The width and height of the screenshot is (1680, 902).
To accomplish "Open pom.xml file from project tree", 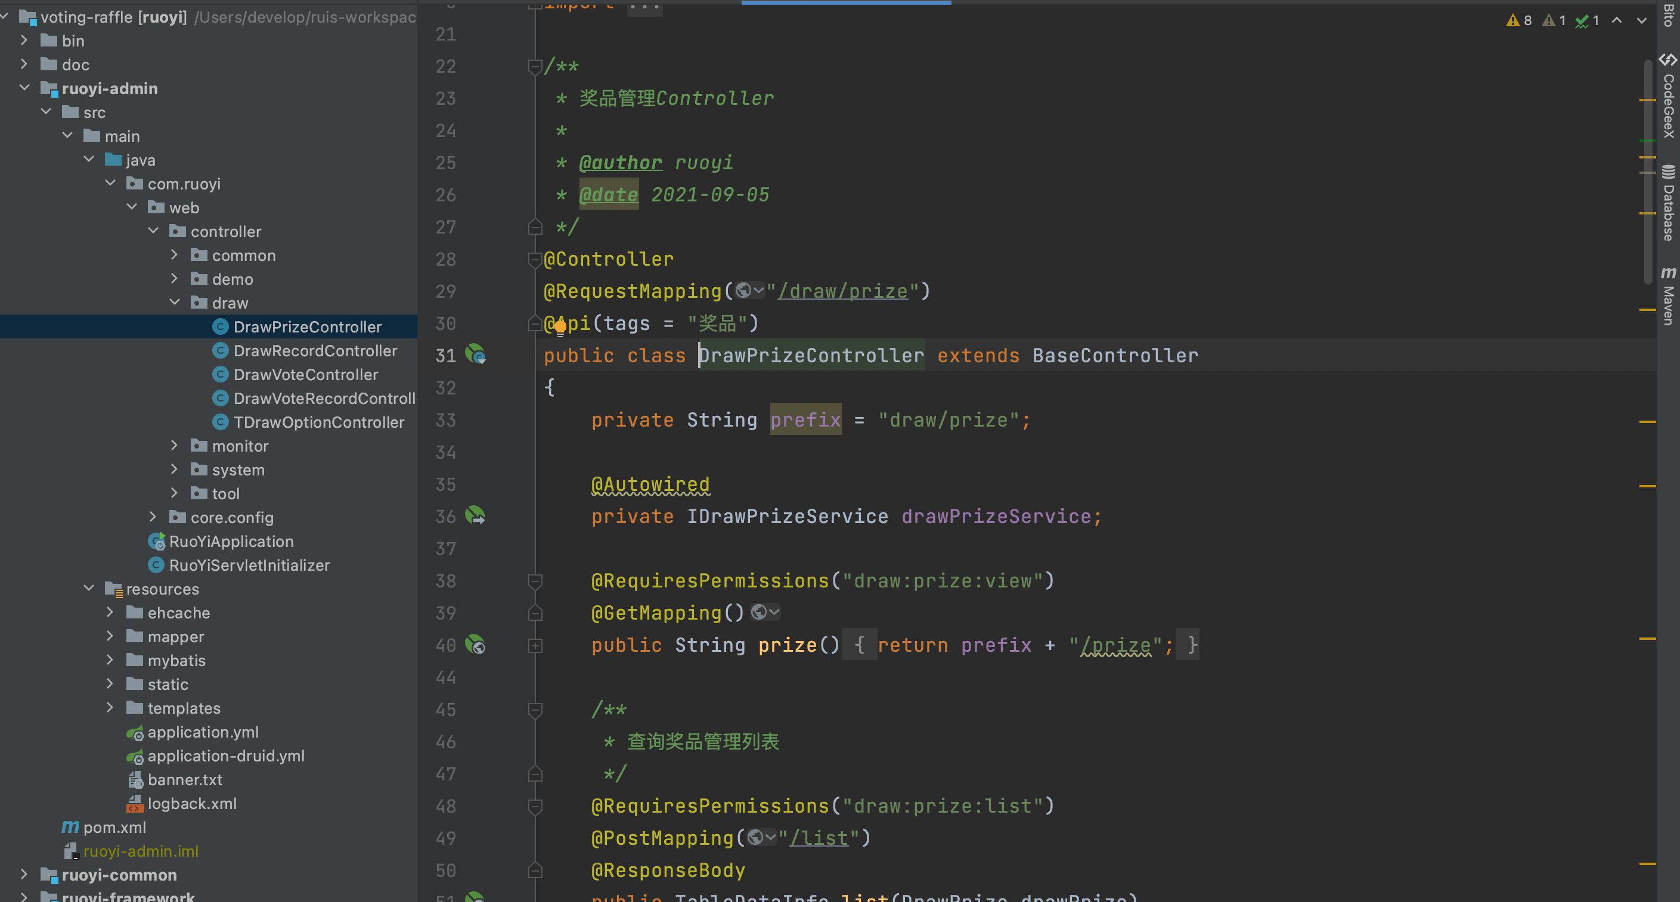I will (114, 826).
